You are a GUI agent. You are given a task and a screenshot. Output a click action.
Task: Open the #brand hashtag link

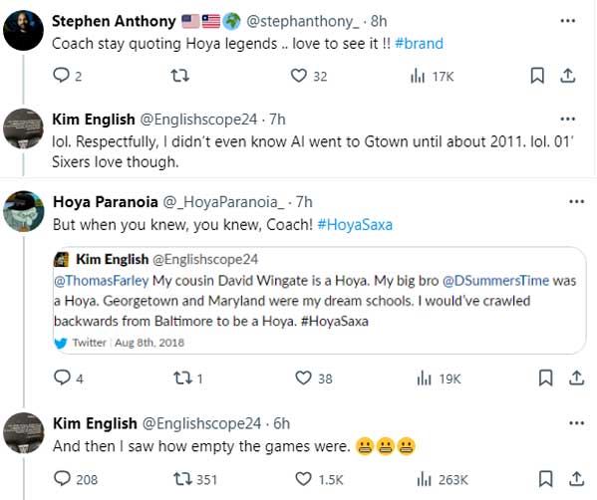click(x=419, y=44)
